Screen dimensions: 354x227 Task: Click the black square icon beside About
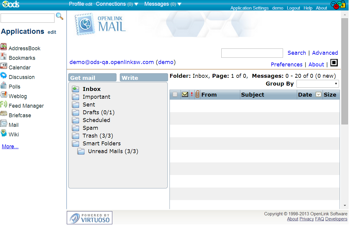(334, 63)
